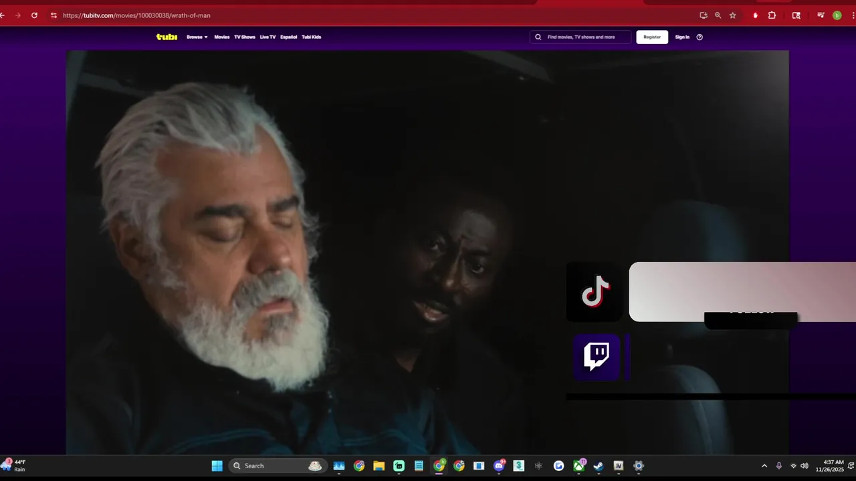Click the tubitv.com address bar URL
Viewport: 856px width, 481px height.
[x=136, y=15]
